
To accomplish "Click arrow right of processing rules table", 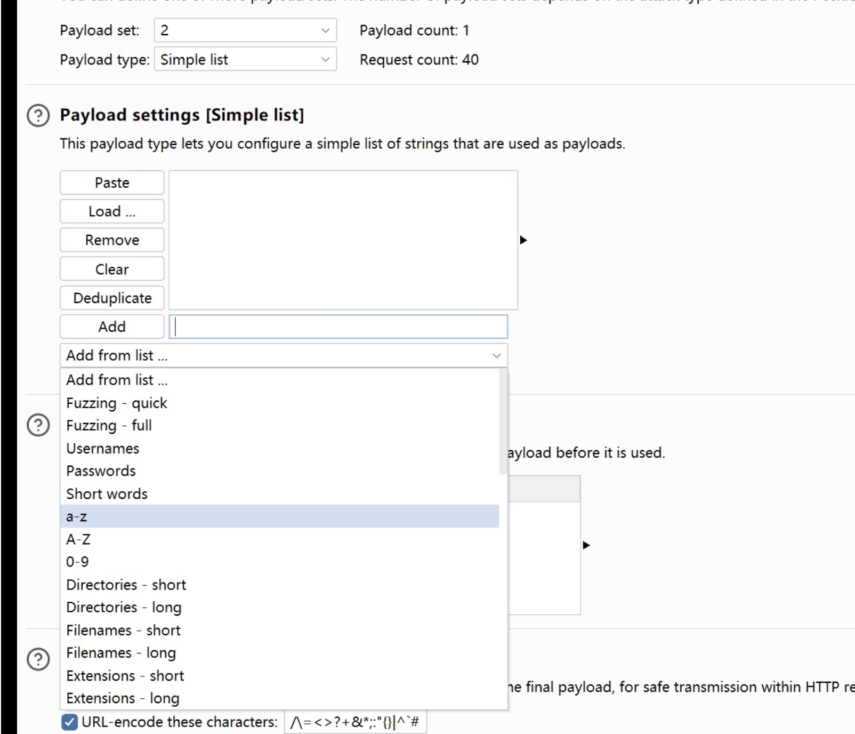I will [586, 545].
